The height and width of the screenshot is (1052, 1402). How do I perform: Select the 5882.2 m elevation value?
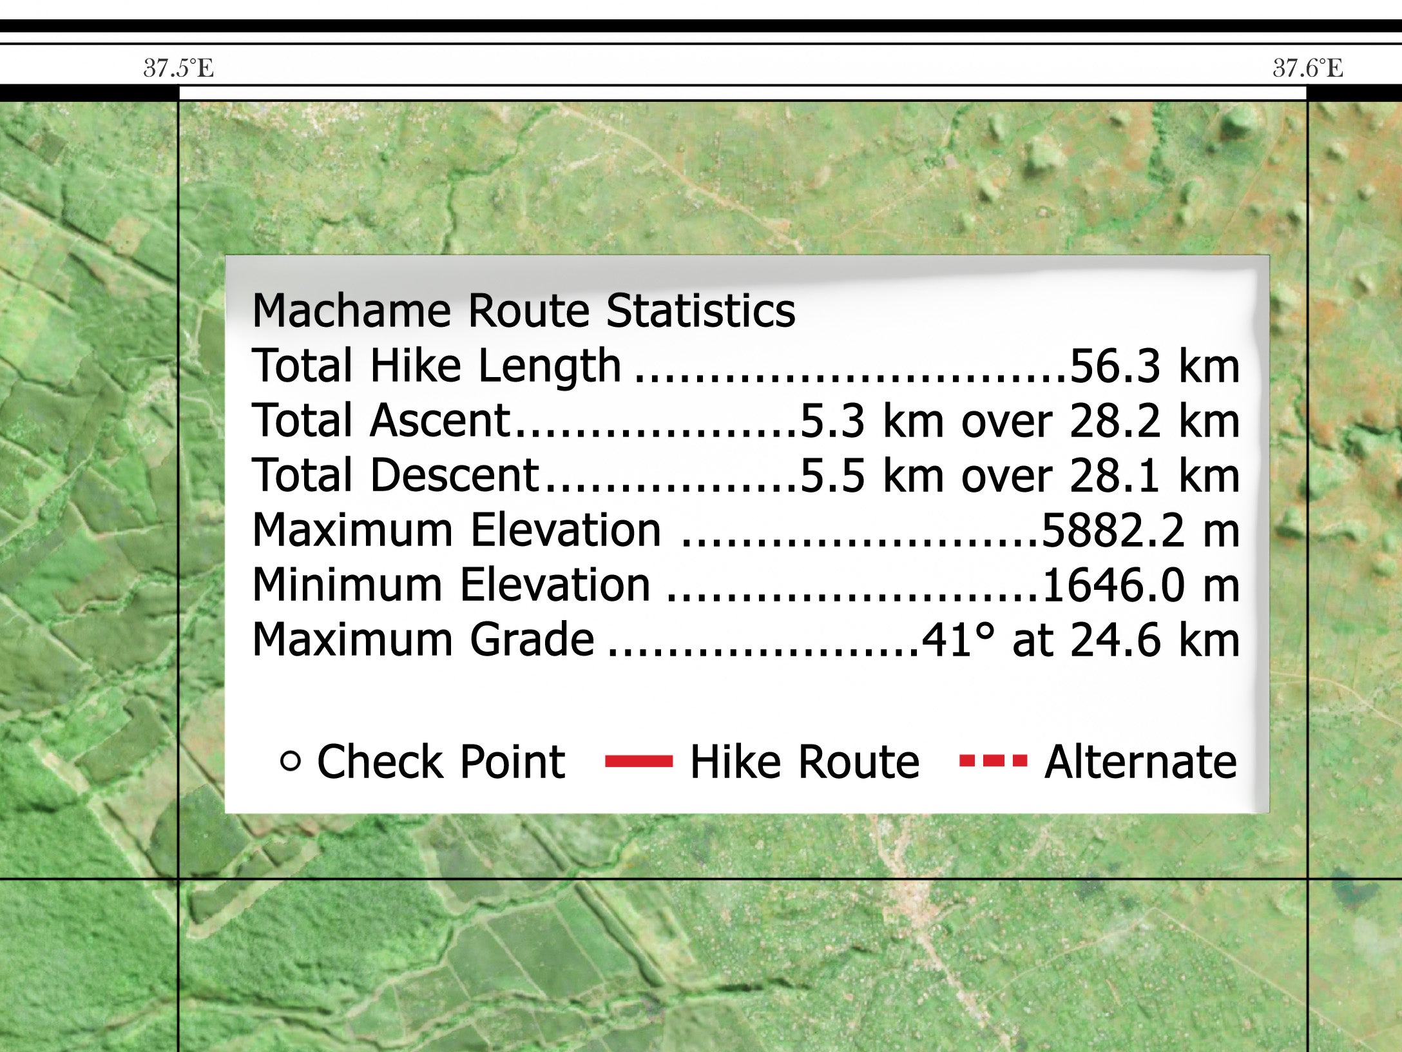coord(1140,532)
